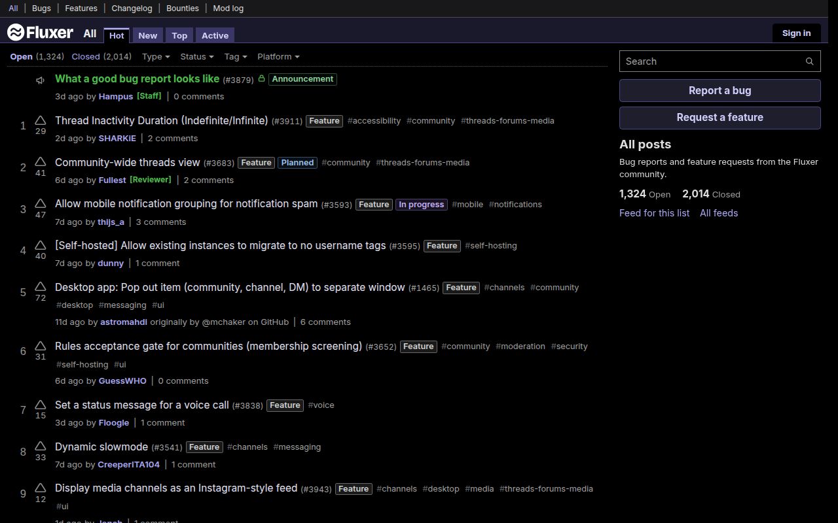
Task: Open Bugs in top navigation
Action: click(41, 8)
